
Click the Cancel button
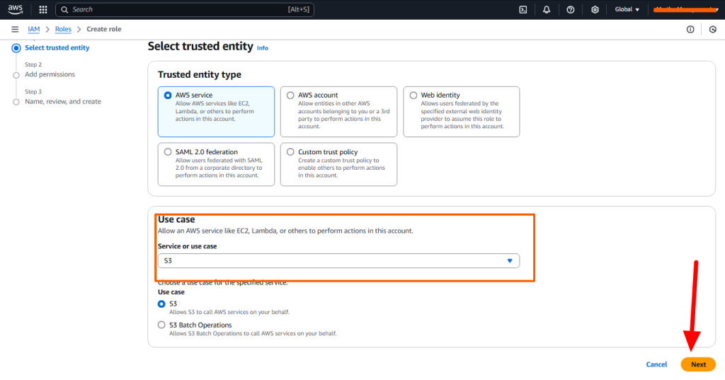[x=656, y=364]
